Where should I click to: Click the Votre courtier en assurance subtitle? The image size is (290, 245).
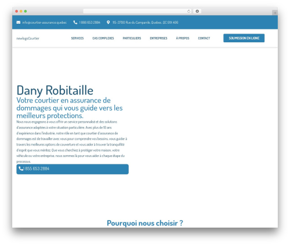point(70,108)
